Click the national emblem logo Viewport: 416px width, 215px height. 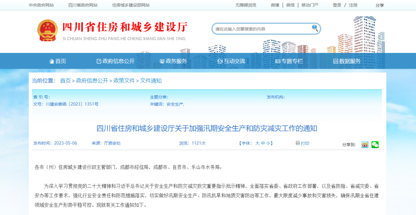[47, 30]
